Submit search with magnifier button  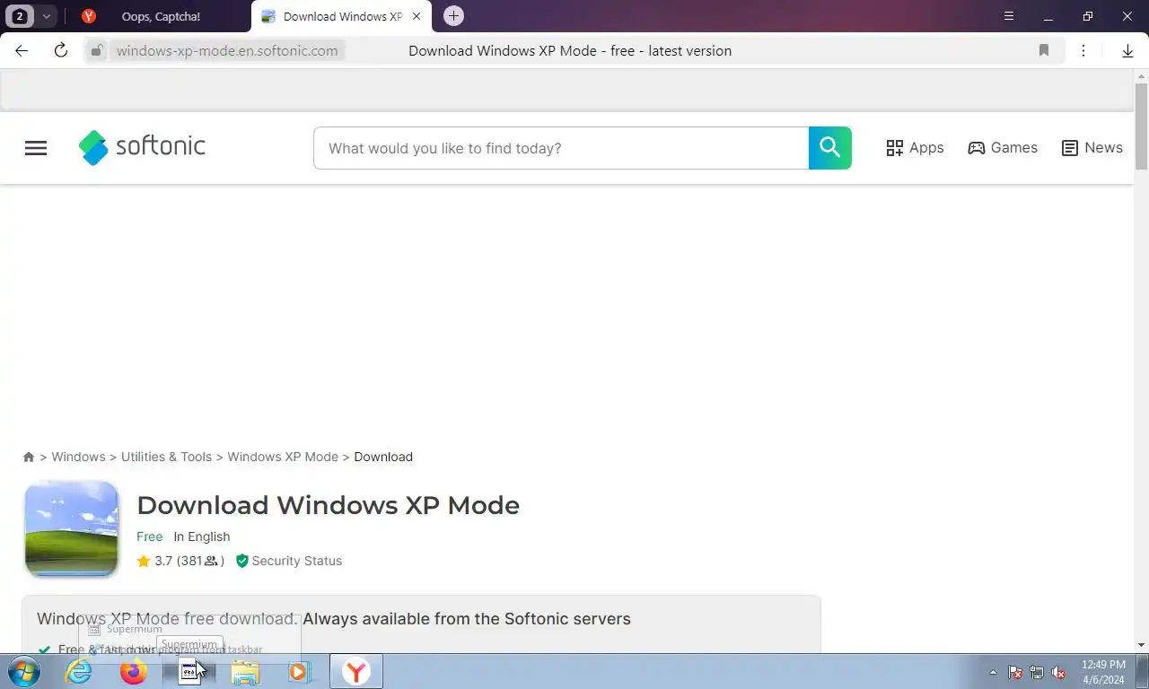[830, 148]
